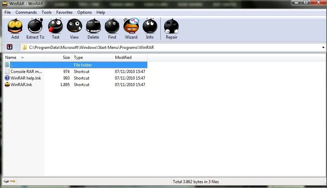Select the "File folder" type cell
Screen dimensions: 327x188
click(83, 65)
